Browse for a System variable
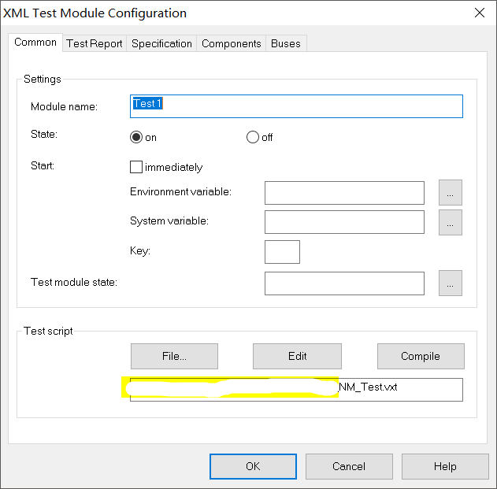Viewport: 497px width, 489px height. click(x=450, y=222)
